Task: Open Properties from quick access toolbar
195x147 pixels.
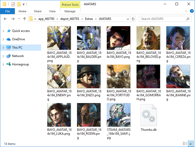Action: pos(13,4)
